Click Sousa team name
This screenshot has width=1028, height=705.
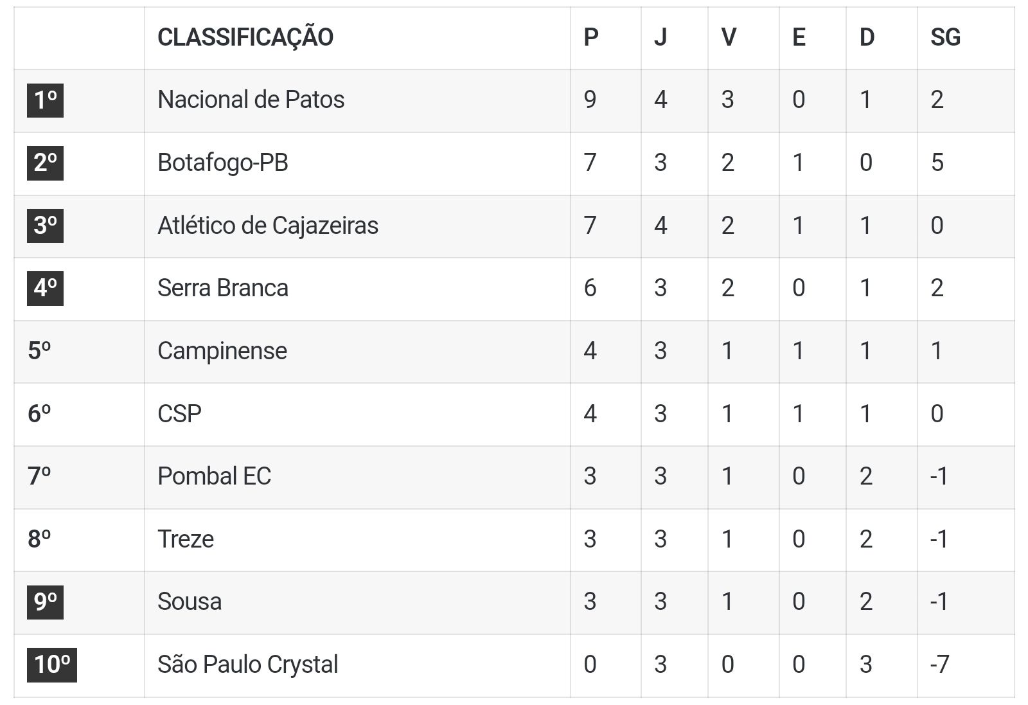pyautogui.click(x=190, y=602)
